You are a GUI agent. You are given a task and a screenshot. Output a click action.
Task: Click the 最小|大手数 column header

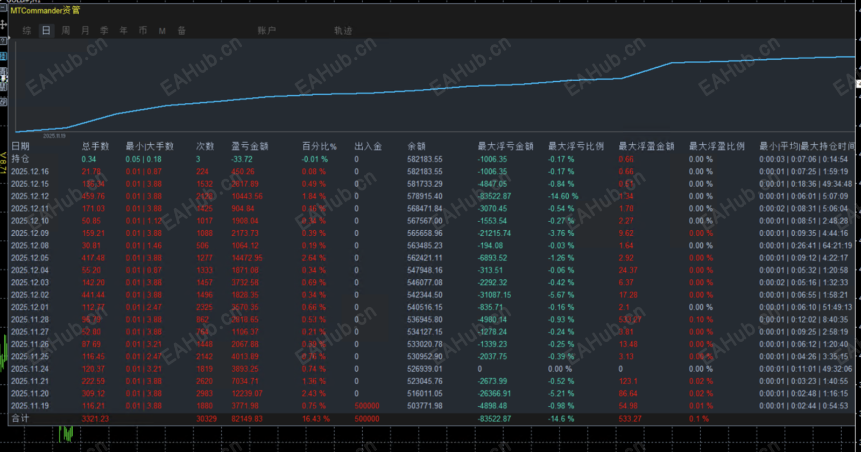(x=150, y=146)
